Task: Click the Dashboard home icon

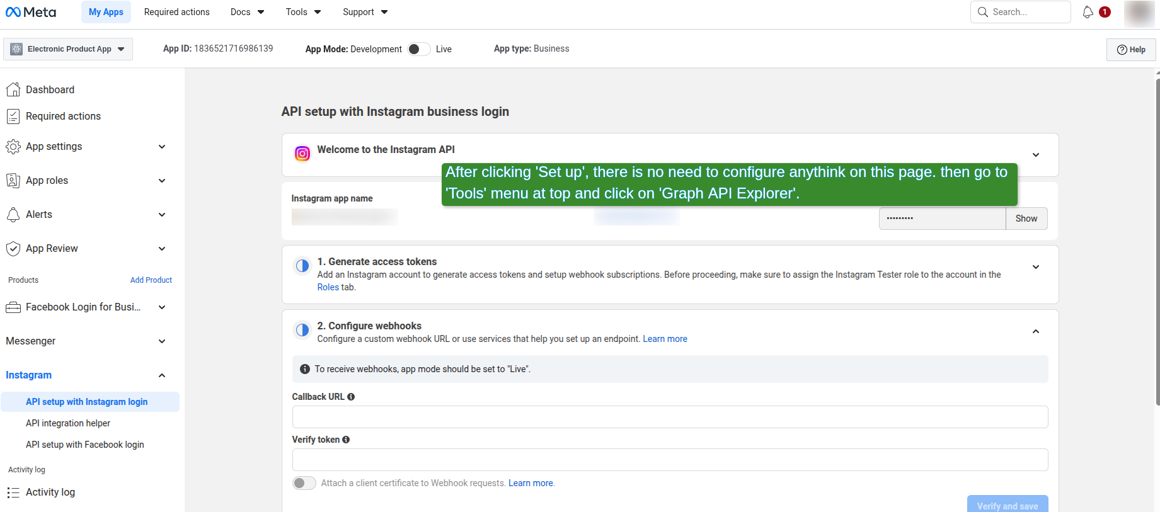Action: (13, 89)
